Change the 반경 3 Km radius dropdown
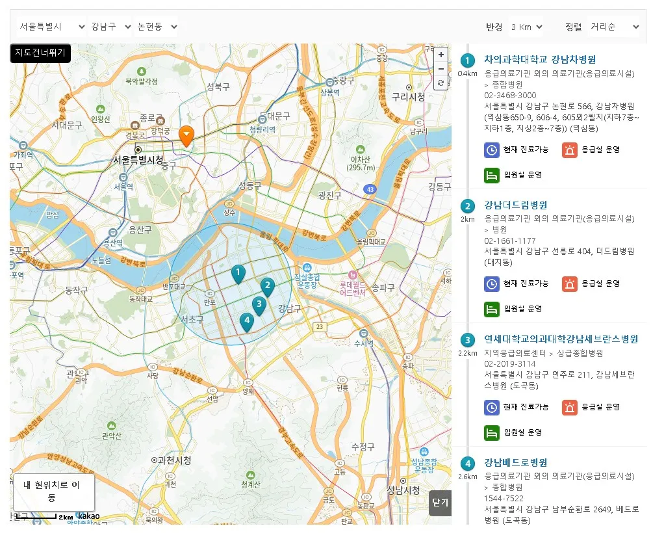The width and height of the screenshot is (664, 539). click(526, 27)
